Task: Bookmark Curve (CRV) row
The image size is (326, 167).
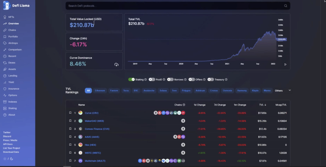Action: coord(70,113)
